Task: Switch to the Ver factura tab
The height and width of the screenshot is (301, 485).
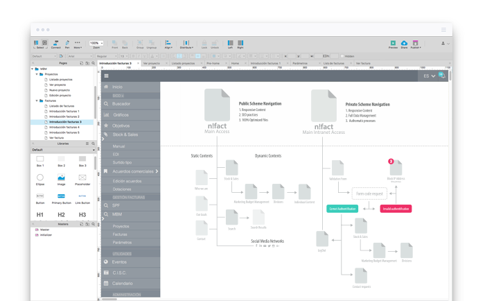Action: (363, 63)
